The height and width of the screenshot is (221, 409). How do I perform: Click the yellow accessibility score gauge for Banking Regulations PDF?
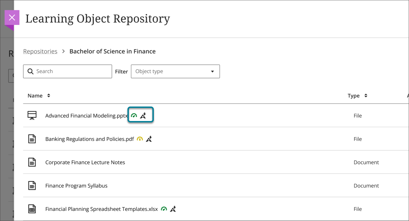click(x=140, y=139)
